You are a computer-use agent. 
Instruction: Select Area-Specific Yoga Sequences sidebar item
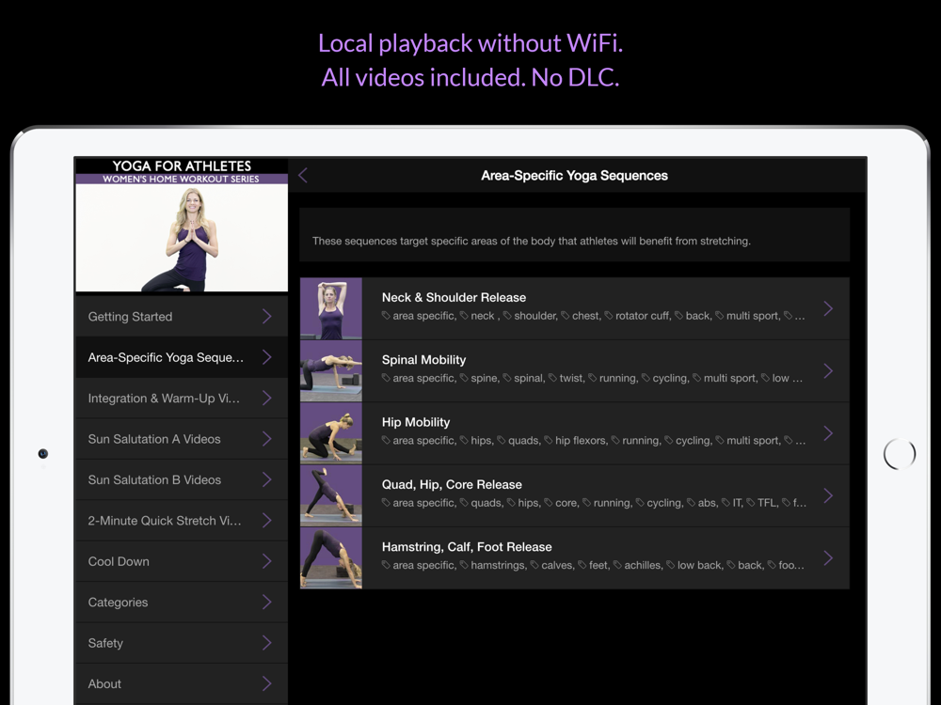(182, 357)
